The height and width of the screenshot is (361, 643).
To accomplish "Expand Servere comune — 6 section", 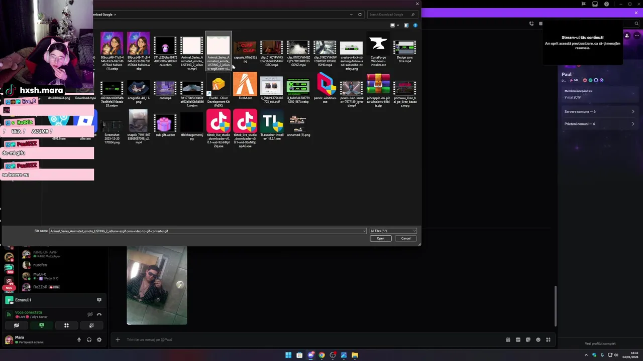I will pos(599,112).
